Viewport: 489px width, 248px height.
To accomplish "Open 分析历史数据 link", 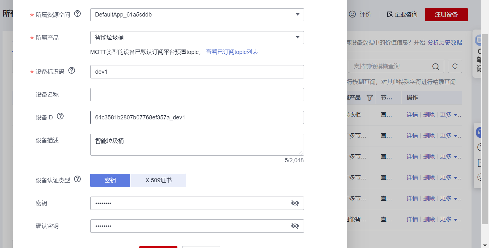I will coord(445,43).
